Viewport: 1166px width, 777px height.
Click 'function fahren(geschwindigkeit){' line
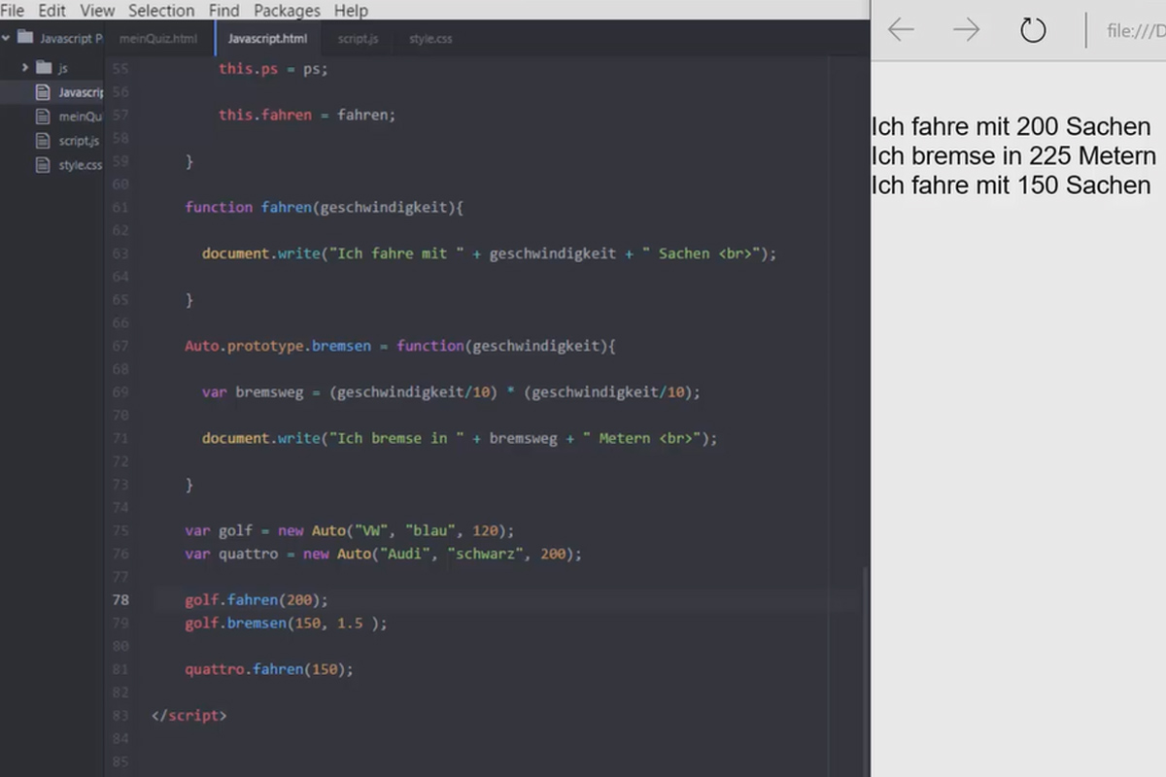[325, 207]
